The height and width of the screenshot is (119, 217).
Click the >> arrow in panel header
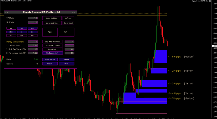point(74,12)
